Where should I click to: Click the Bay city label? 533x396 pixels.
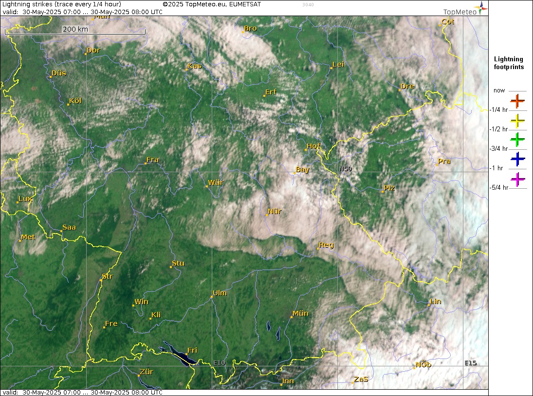(303, 169)
